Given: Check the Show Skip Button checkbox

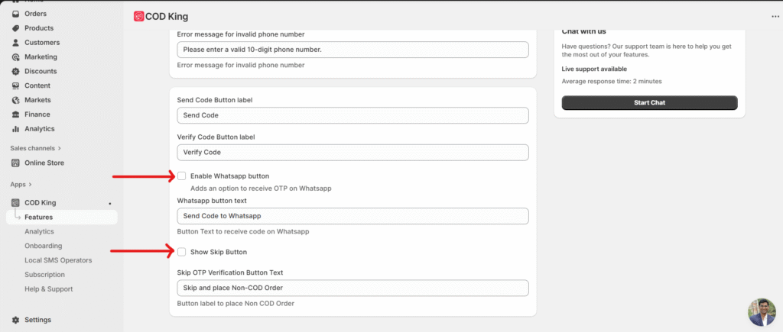Looking at the screenshot, I should (x=182, y=252).
